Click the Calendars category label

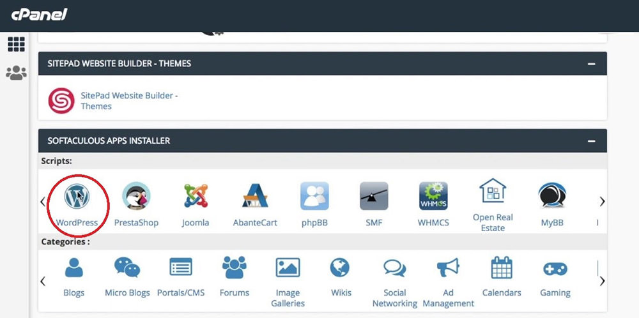click(502, 292)
